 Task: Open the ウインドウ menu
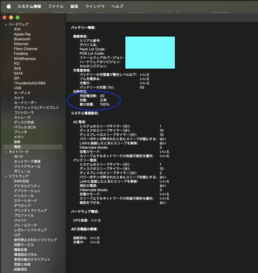pos(95,6)
